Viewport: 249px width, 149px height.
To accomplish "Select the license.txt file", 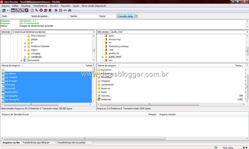I will [10, 88].
